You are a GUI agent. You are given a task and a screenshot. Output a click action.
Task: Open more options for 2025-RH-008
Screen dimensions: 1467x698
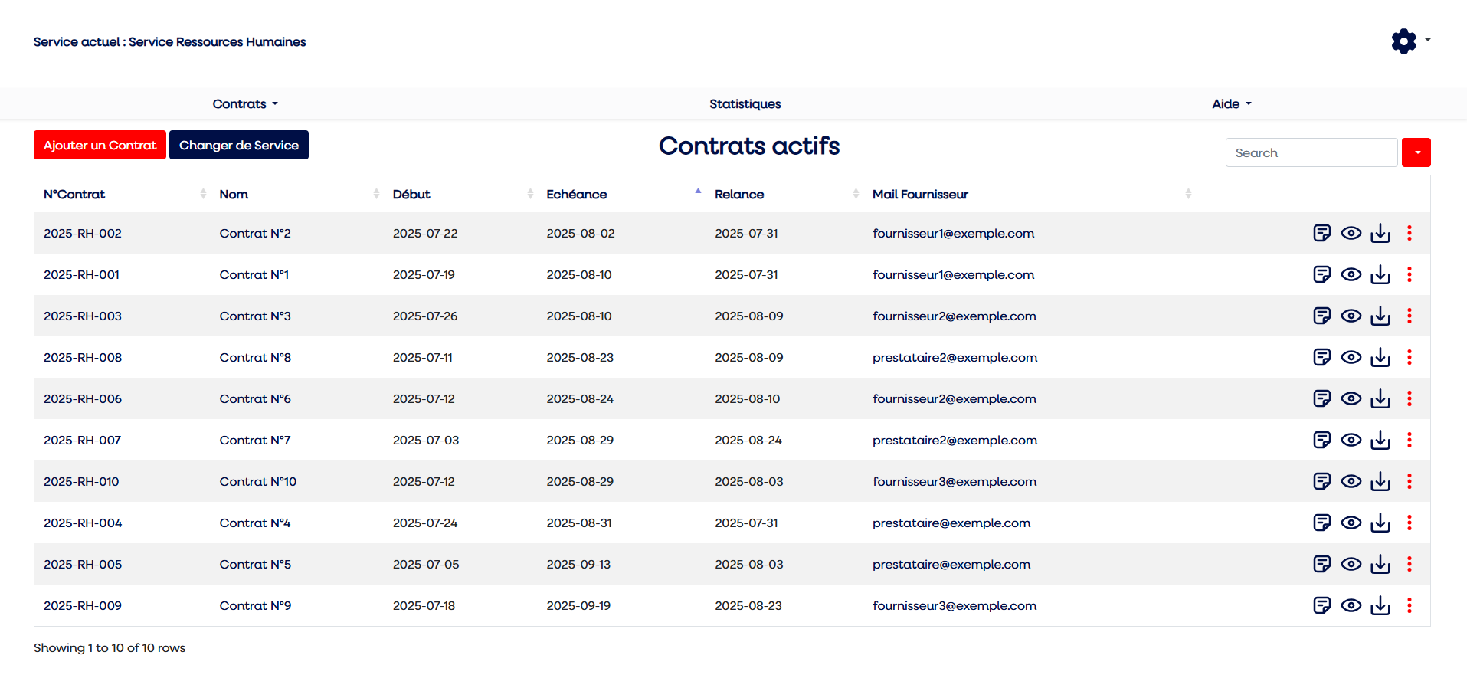[1410, 357]
